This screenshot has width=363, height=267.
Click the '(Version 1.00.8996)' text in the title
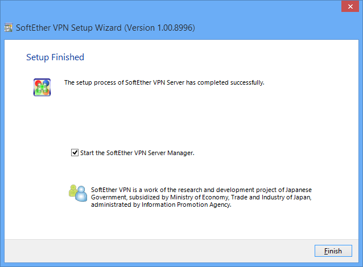[159, 28]
